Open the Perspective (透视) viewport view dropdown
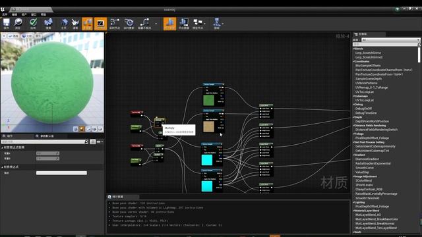The width and height of the screenshot is (422, 237). pyautogui.click(x=13, y=36)
